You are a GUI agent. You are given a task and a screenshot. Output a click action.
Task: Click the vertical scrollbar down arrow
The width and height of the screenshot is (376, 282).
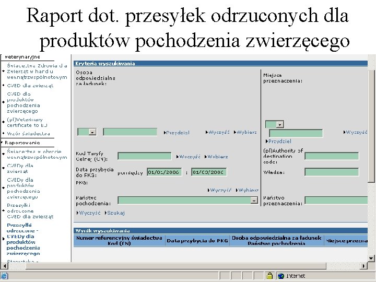371,258
